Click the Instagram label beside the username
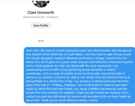 coord(52,17)
